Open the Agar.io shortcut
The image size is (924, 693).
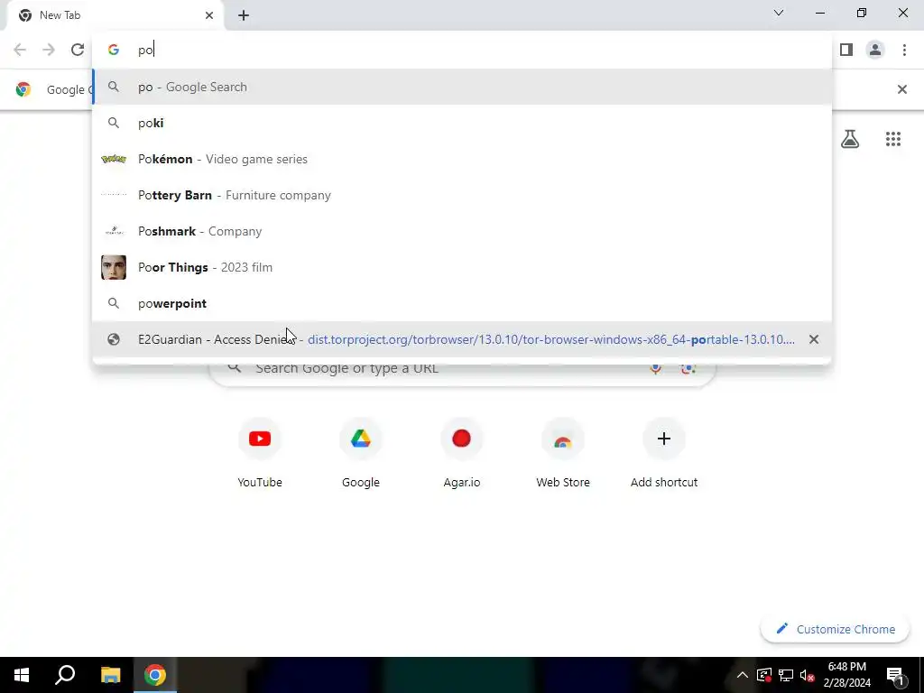[461, 454]
